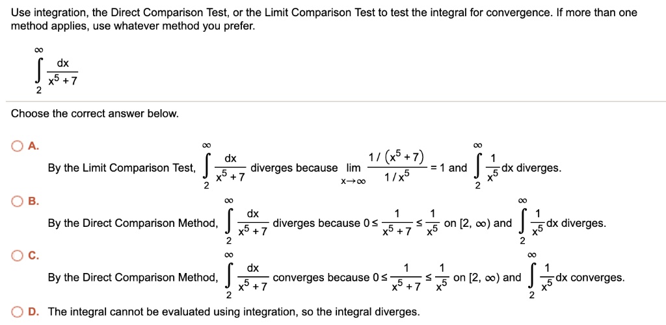The width and height of the screenshot is (666, 325).
Task: Click "By the Limit Comparison Test" text
Action: tap(122, 168)
